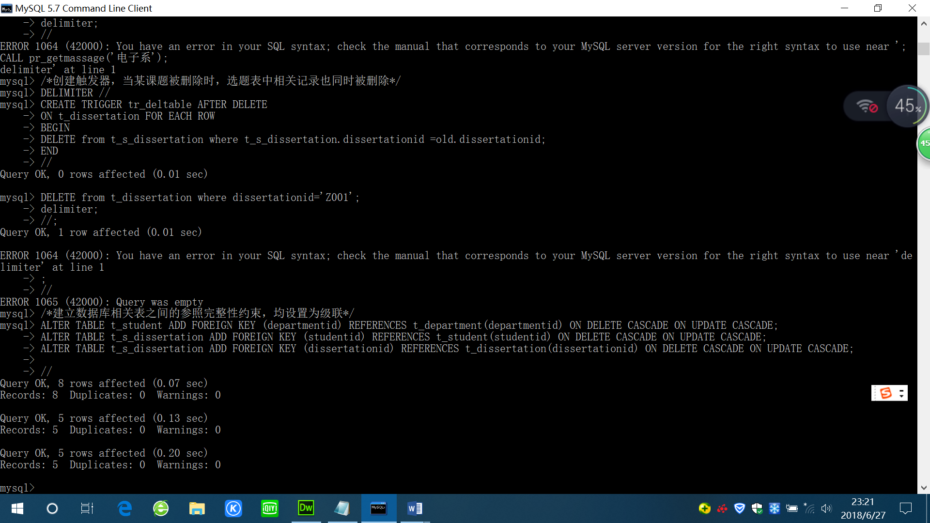The height and width of the screenshot is (523, 930).
Task: Click the window title 'MySQL 5.7 Command Line Client'
Action: coord(83,8)
